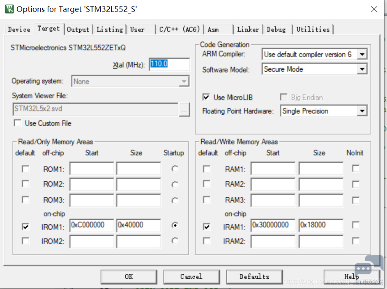
Task: Toggle the IROM1 default checkbox
Action: click(x=25, y=226)
